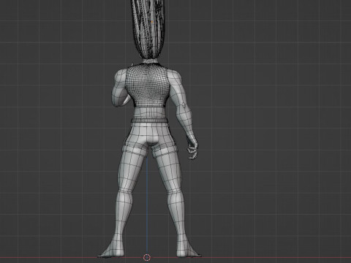Select the dense-mesh vest on the back
The height and width of the screenshot is (263, 351).
(147, 85)
